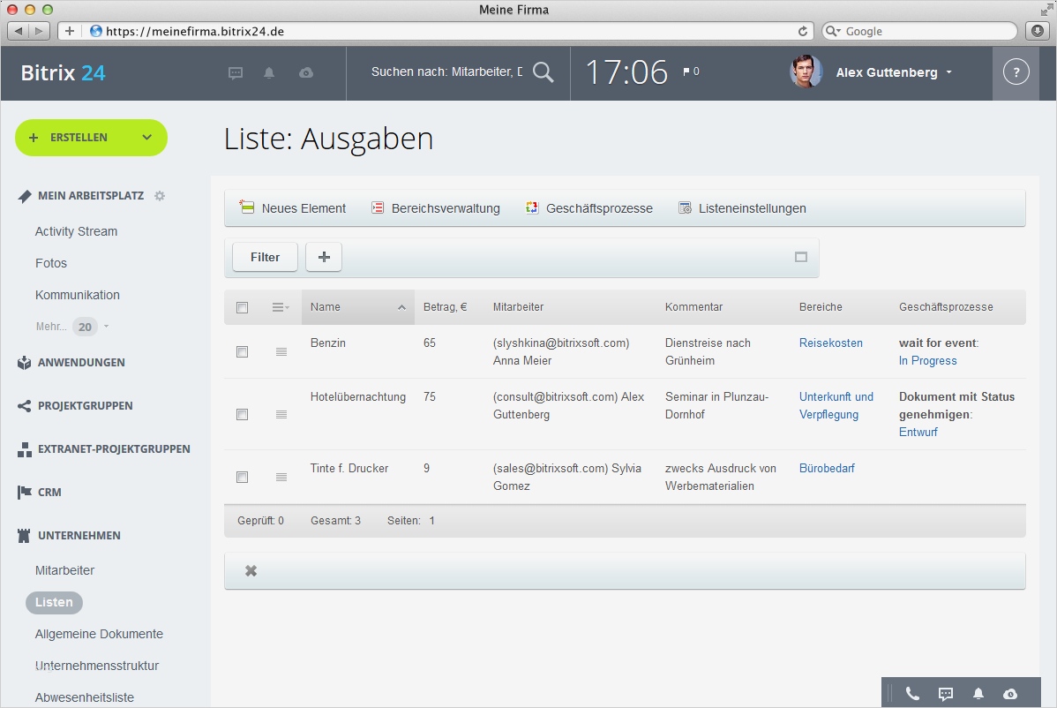Click the Bitrix 24 logo
1057x708 pixels.
[63, 72]
